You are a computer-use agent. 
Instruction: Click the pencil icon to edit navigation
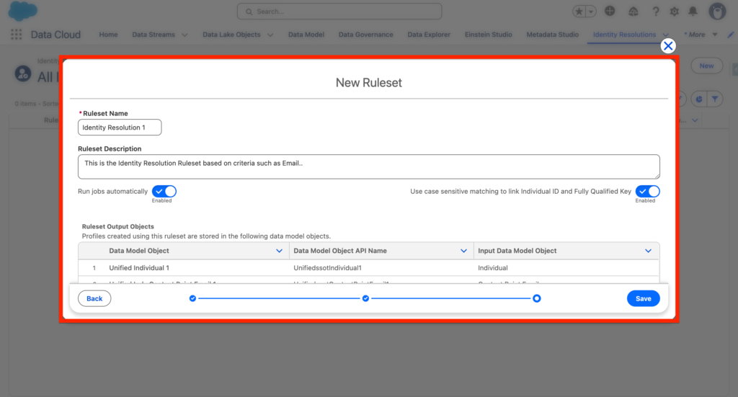[731, 35]
